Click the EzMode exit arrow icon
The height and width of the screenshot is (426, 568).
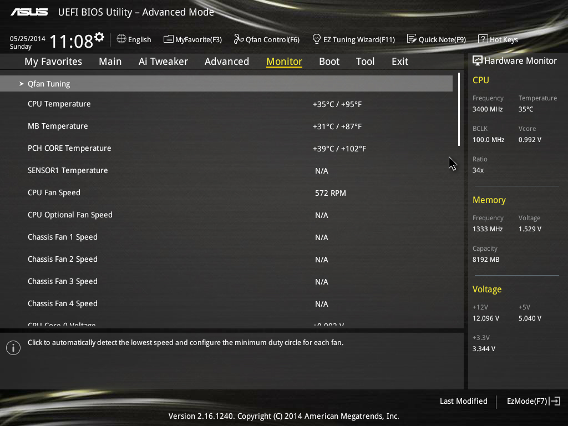[555, 401]
